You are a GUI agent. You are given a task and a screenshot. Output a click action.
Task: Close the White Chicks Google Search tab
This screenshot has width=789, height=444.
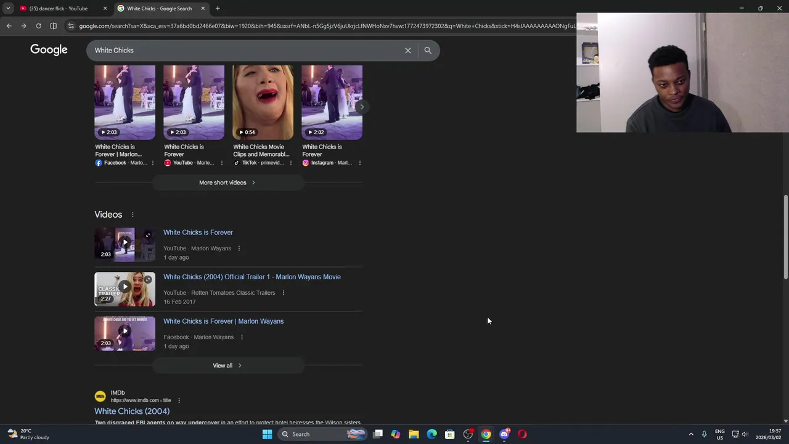[x=203, y=9]
